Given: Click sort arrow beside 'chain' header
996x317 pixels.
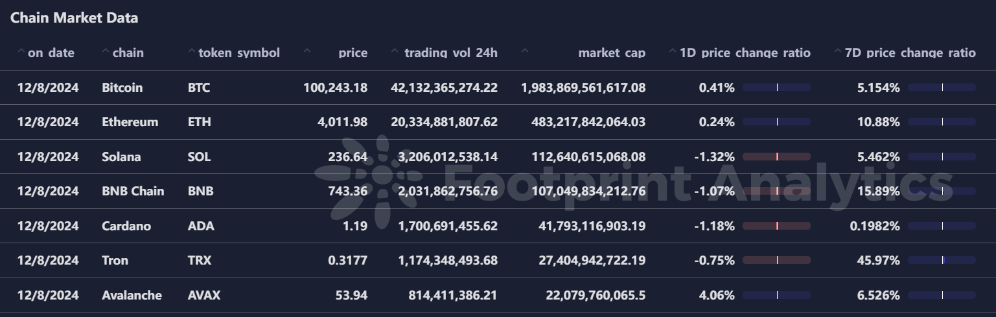Looking at the screenshot, I should [x=106, y=52].
